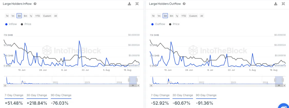
Task: Download the Large Holders Inflow chart
Action: 129,4
